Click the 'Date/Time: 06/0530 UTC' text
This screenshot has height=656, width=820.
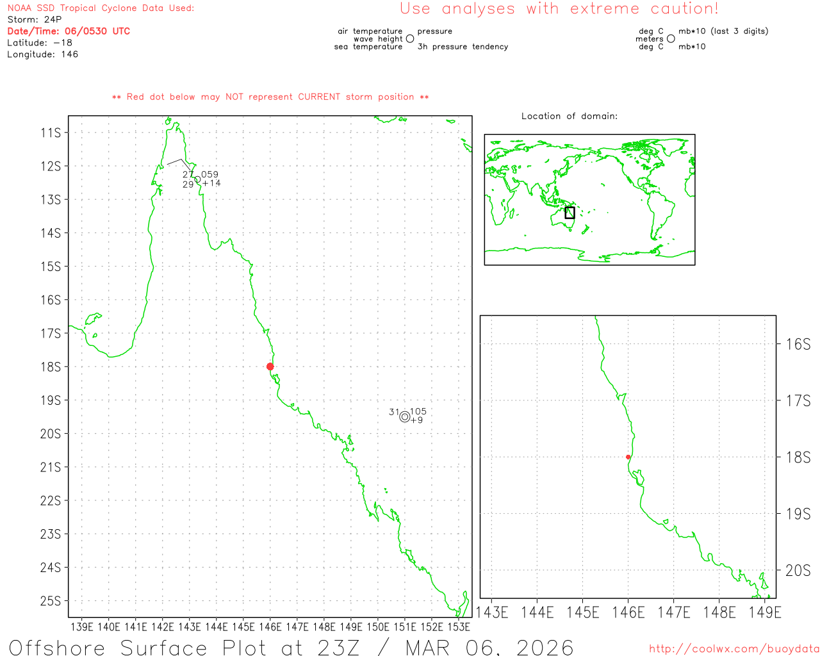coord(69,31)
